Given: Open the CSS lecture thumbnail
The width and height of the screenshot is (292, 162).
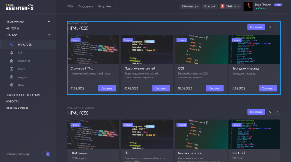Looking at the screenshot, I should [x=201, y=49].
